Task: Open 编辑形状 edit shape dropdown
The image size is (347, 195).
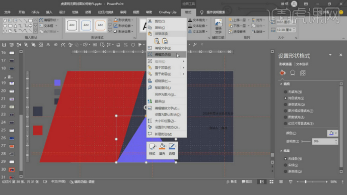Action: coord(49,20)
